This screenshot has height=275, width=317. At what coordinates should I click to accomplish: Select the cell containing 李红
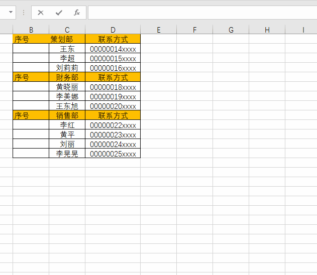tap(67, 124)
